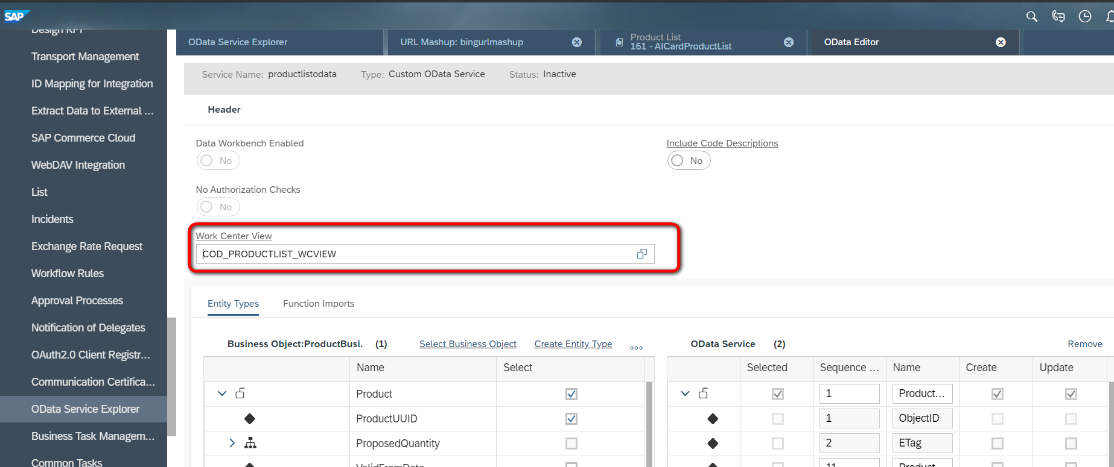
Task: Check Create checkbox in ETag row
Action: 998,443
